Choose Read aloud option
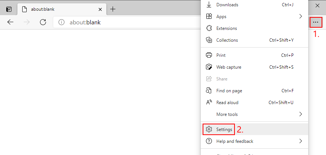Viewport: 326px width, 155px height. [227, 103]
